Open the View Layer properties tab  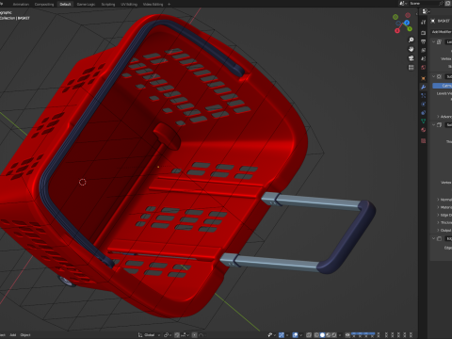[424, 50]
